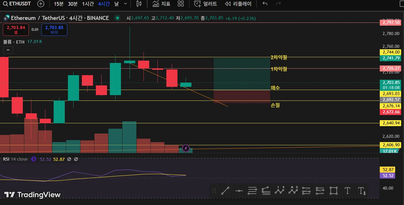Open the ETHUSDT symbol search
This screenshot has height=205, width=404.
pyautogui.click(x=17, y=4)
